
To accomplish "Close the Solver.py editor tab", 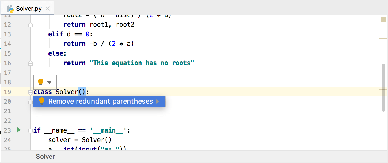I will click(48, 9).
